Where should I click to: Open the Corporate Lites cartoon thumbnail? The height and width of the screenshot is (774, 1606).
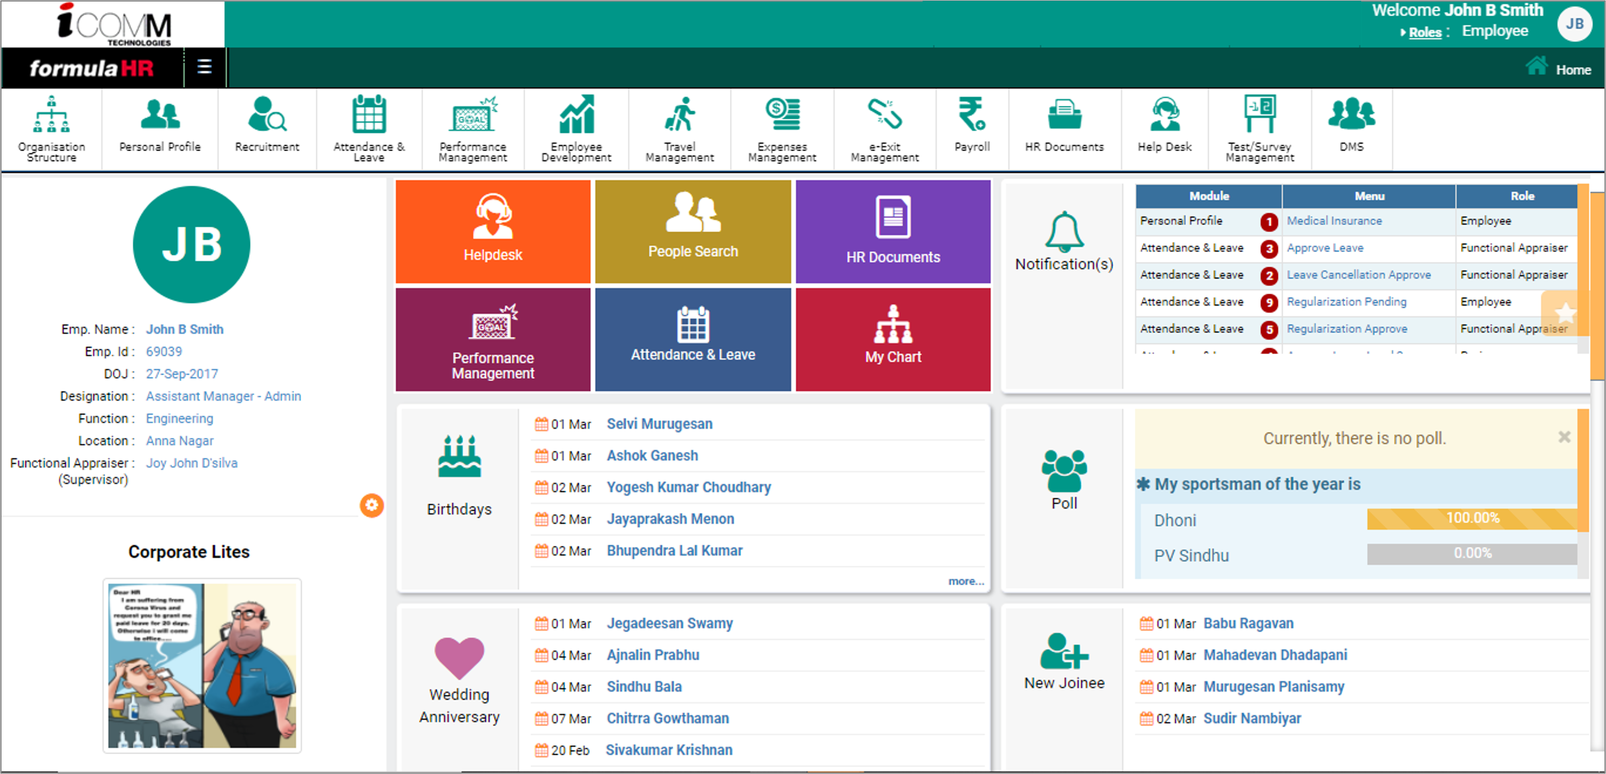coord(202,665)
